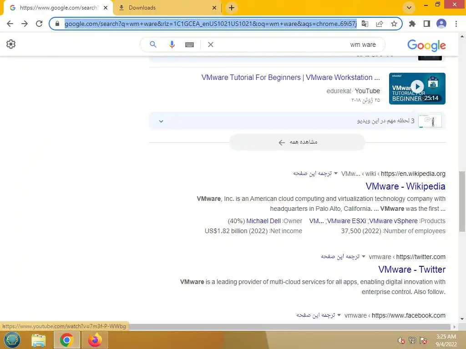Viewport: 466px width, 349px height.
Task: Open the Michael Dell owner link
Action: pyautogui.click(x=263, y=221)
